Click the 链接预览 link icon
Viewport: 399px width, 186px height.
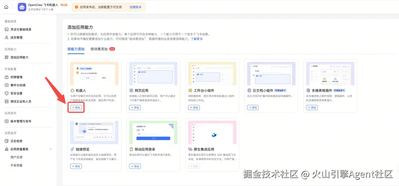(x=72, y=150)
